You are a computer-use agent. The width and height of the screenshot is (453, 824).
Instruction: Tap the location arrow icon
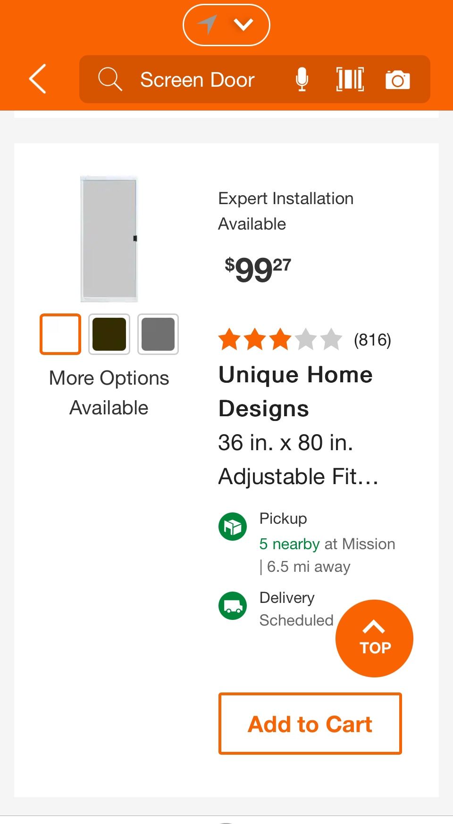pyautogui.click(x=207, y=25)
